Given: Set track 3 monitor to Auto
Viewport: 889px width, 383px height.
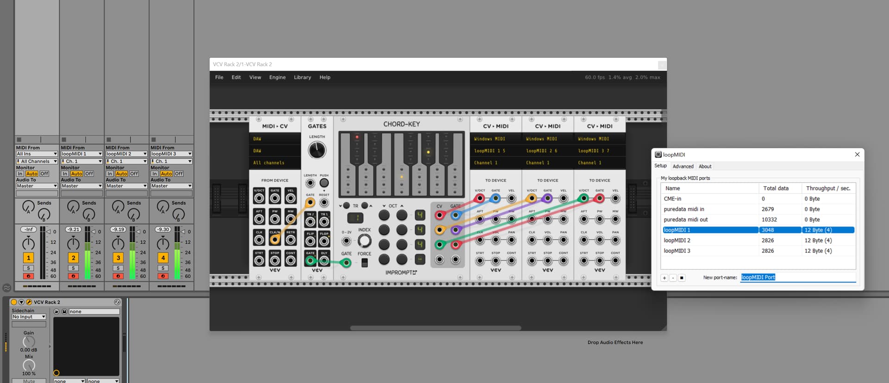Looking at the screenshot, I should point(121,174).
